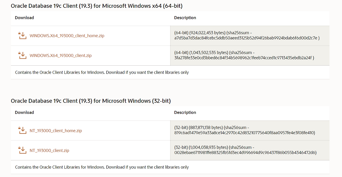
Task: Download NT_193000_client.zip via its link
Action: click(x=49, y=150)
